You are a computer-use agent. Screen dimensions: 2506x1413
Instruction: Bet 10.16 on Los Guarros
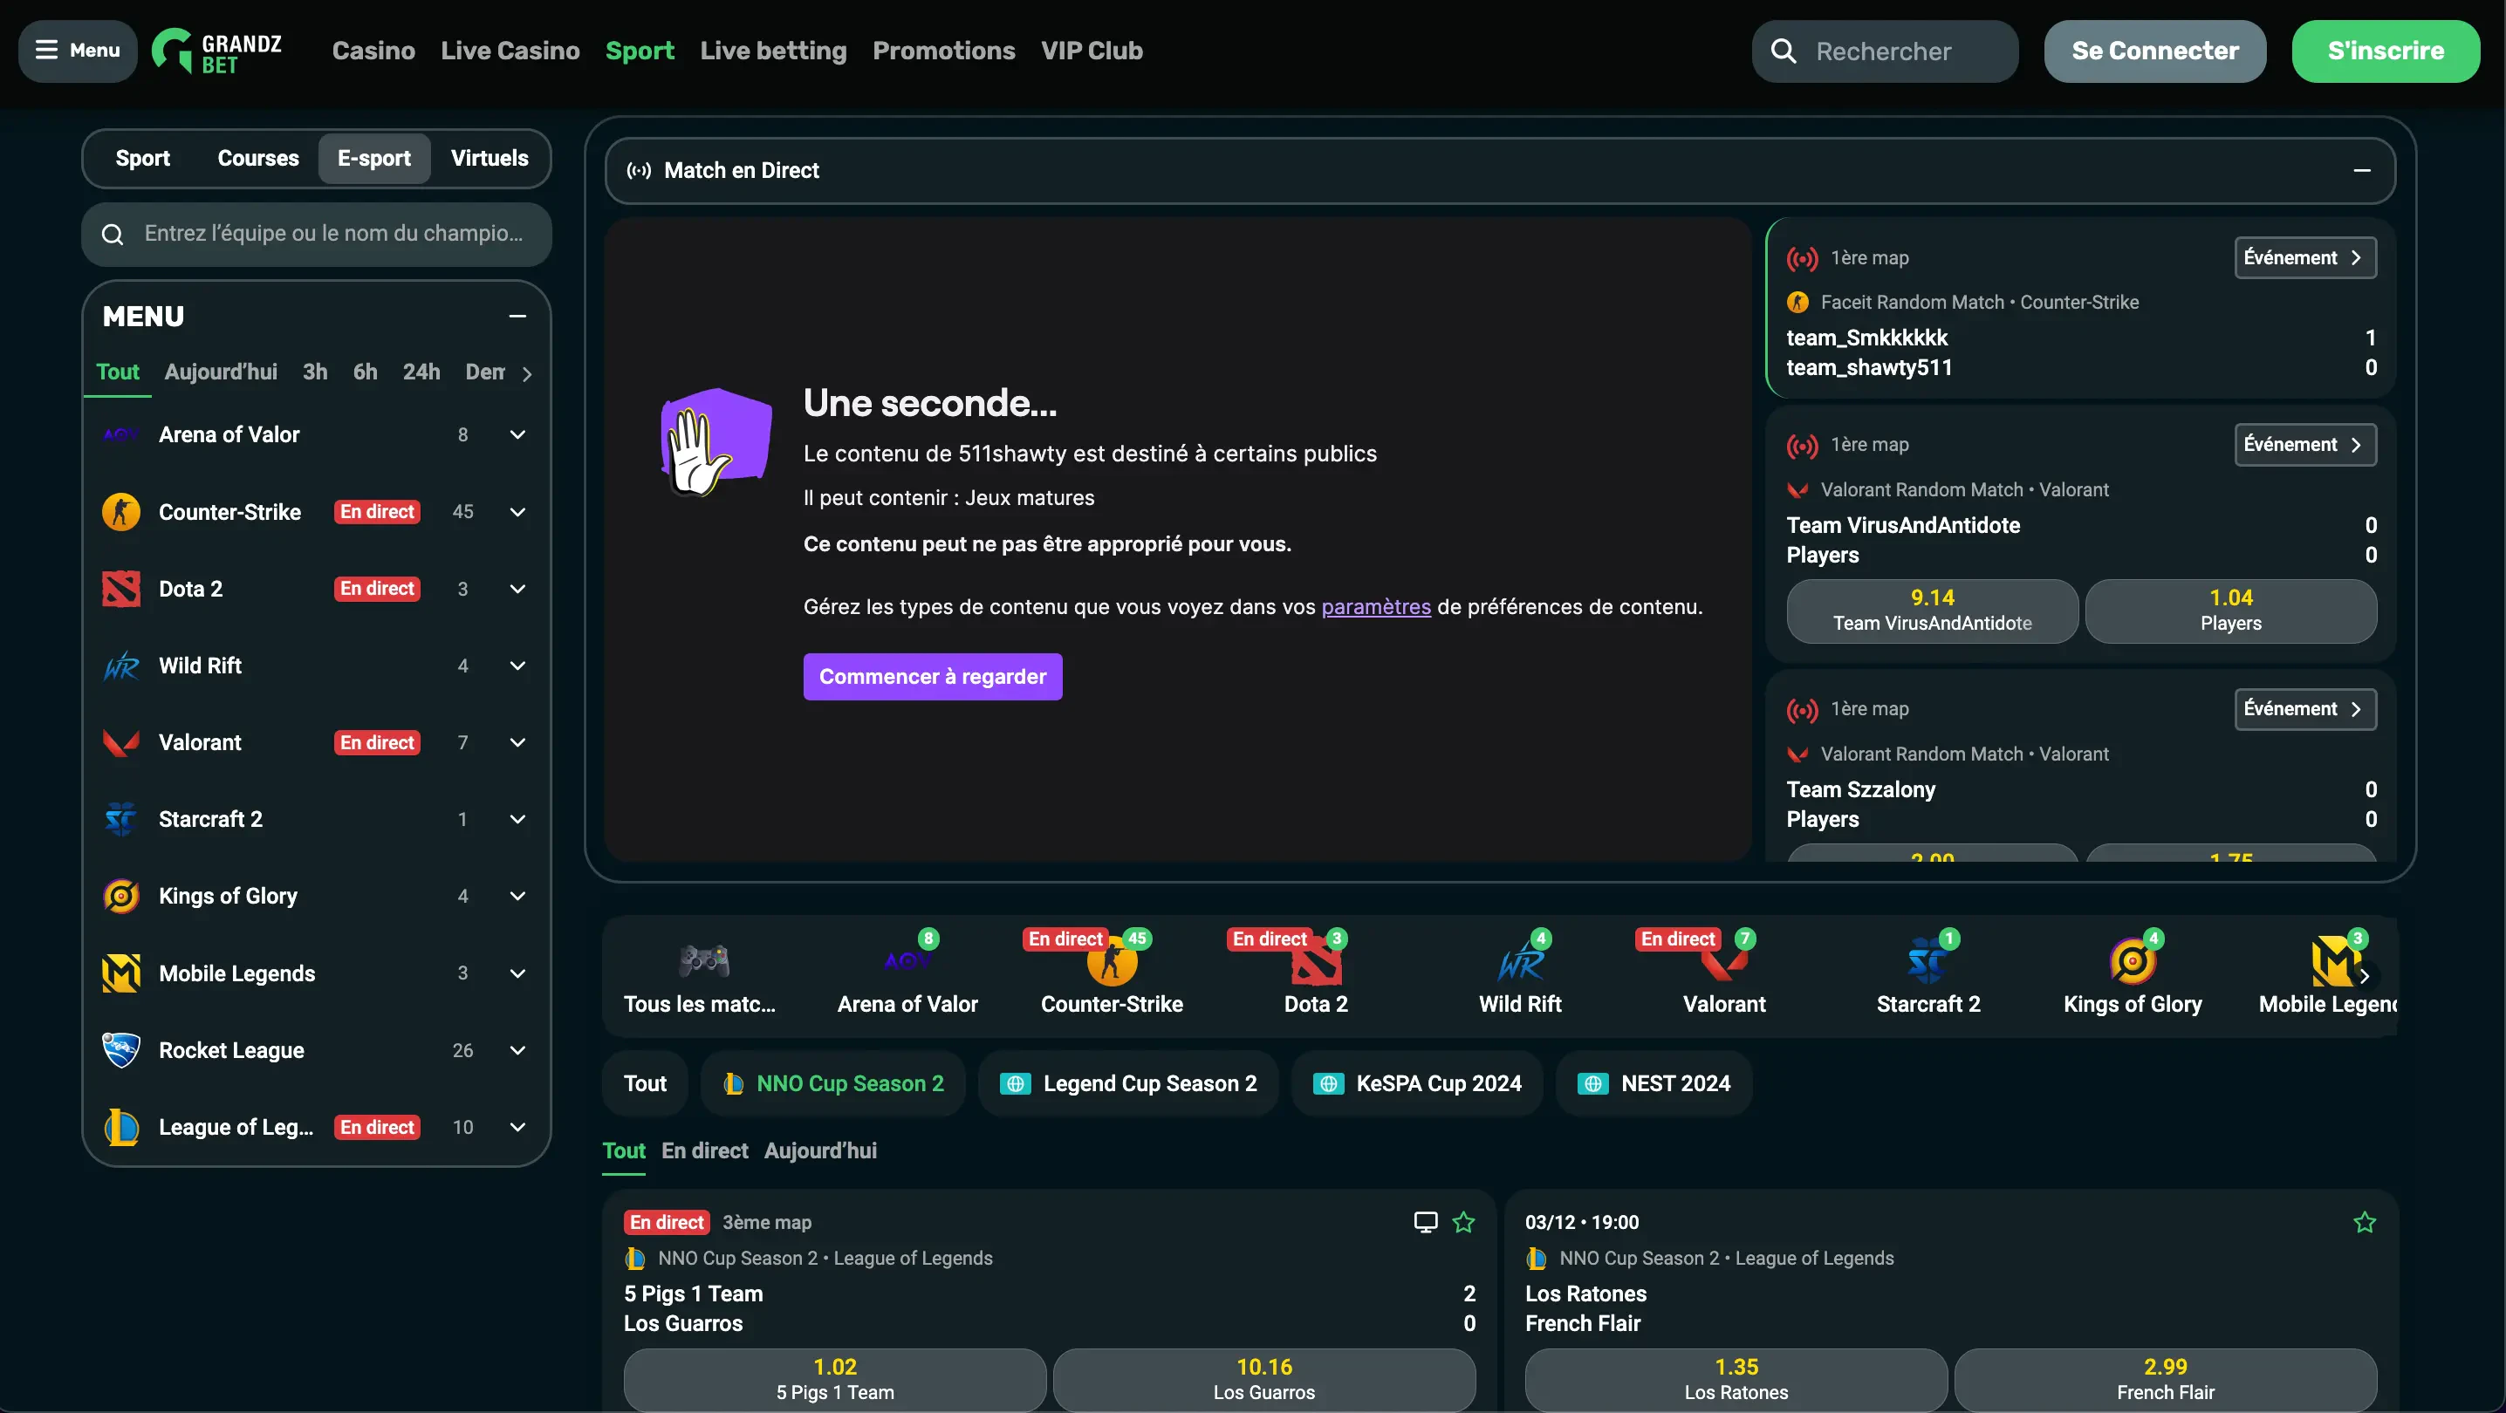point(1263,1379)
